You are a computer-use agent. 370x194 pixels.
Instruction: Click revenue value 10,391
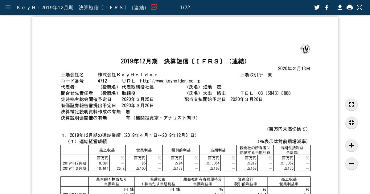click(102, 163)
